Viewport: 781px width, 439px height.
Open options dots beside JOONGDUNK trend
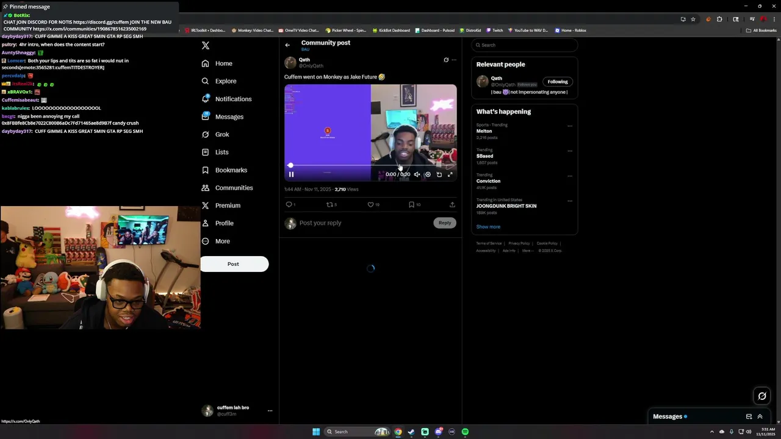(x=570, y=201)
